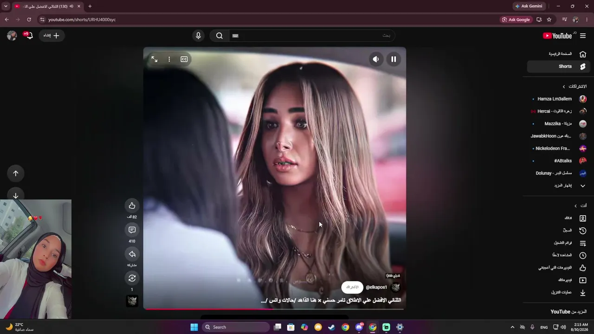Image resolution: width=594 pixels, height=334 pixels.
Task: Open the Chrome tab search dropdown
Action: pos(6,6)
